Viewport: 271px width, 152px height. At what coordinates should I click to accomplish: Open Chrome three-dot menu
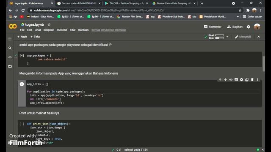(x=261, y=10)
